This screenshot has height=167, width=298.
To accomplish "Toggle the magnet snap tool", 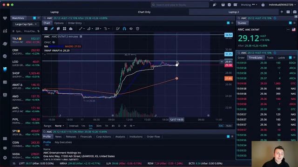I will 124,29.
